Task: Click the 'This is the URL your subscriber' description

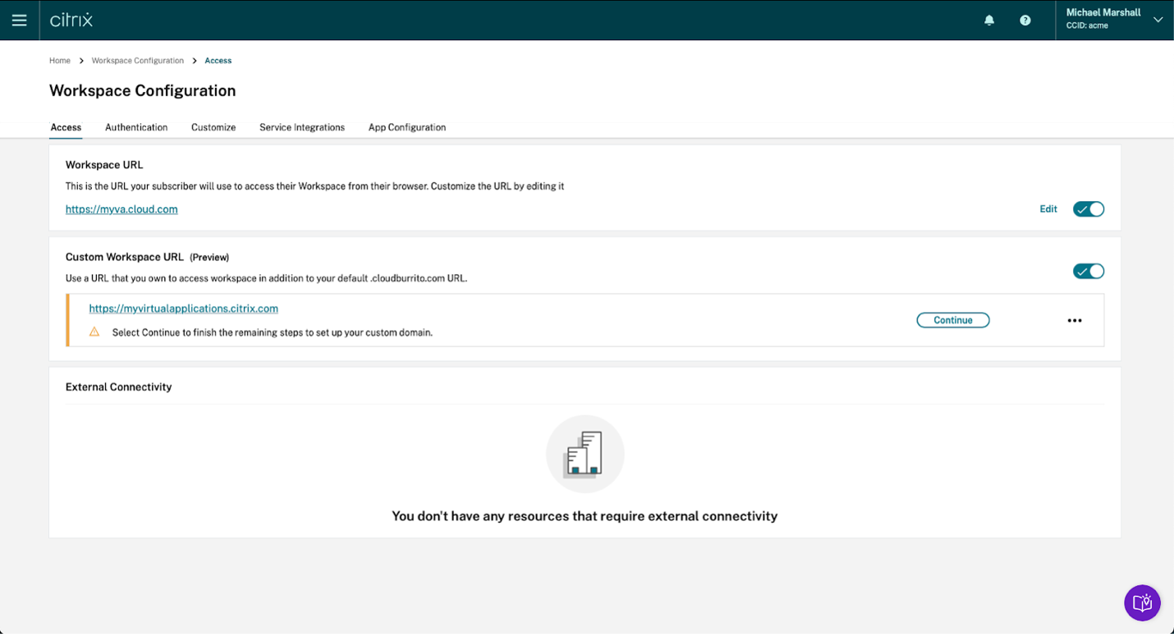Action: (315, 186)
